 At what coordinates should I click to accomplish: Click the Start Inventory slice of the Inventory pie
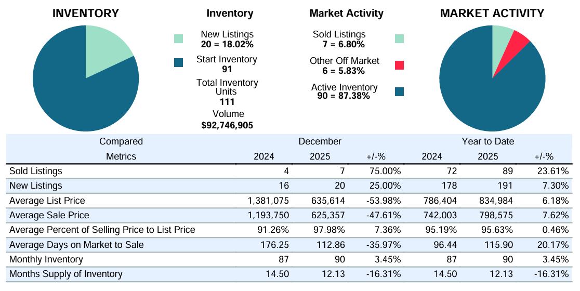point(78,94)
